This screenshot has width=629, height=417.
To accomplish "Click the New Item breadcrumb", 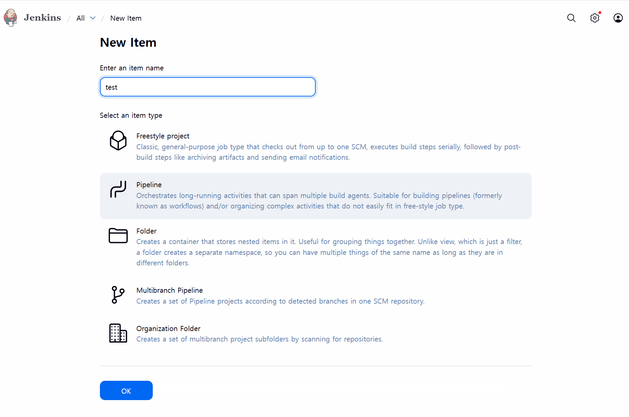I will pyautogui.click(x=126, y=18).
